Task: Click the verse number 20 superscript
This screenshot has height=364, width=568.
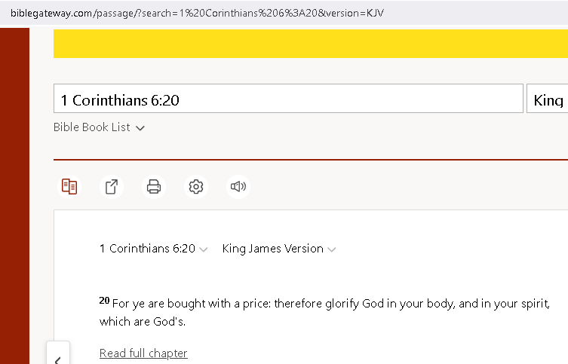Action: (104, 301)
